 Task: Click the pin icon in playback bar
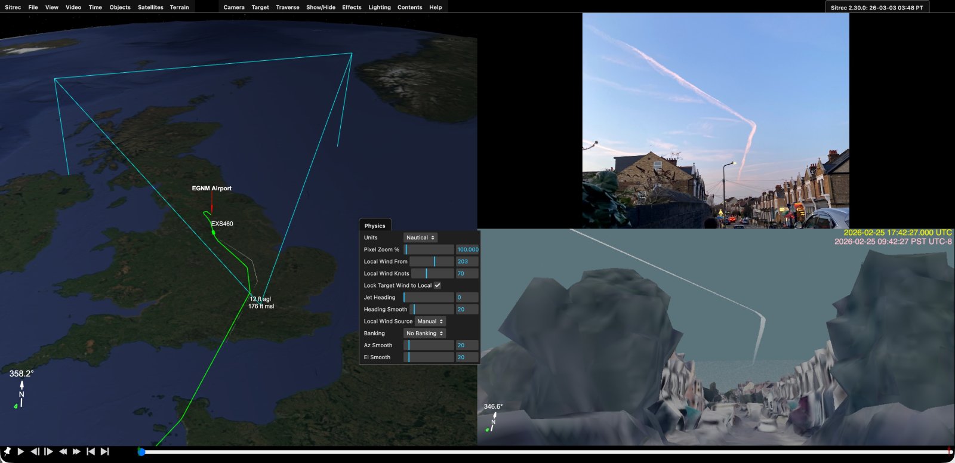7,452
